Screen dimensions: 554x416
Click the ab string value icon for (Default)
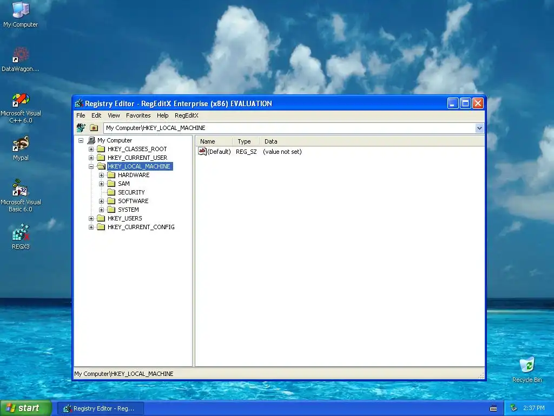tap(202, 152)
